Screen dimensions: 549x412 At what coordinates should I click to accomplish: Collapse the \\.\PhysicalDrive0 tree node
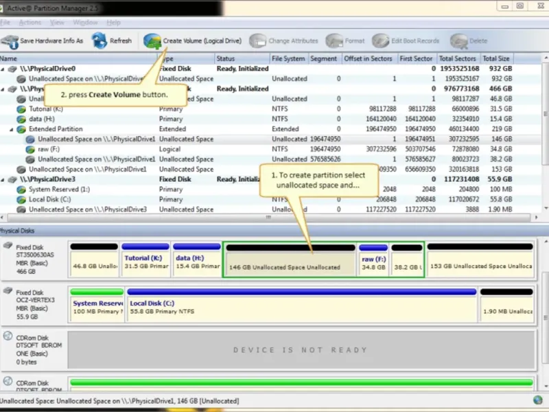[x=3, y=69]
